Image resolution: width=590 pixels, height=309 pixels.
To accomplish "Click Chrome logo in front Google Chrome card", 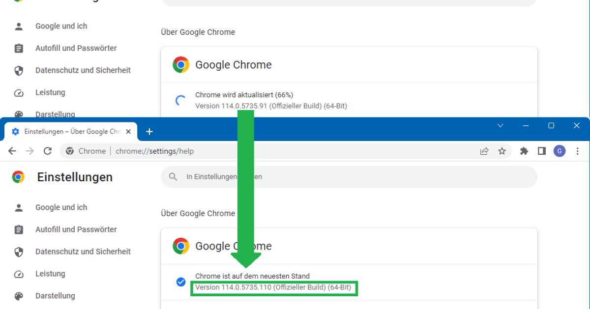I will tap(181, 246).
